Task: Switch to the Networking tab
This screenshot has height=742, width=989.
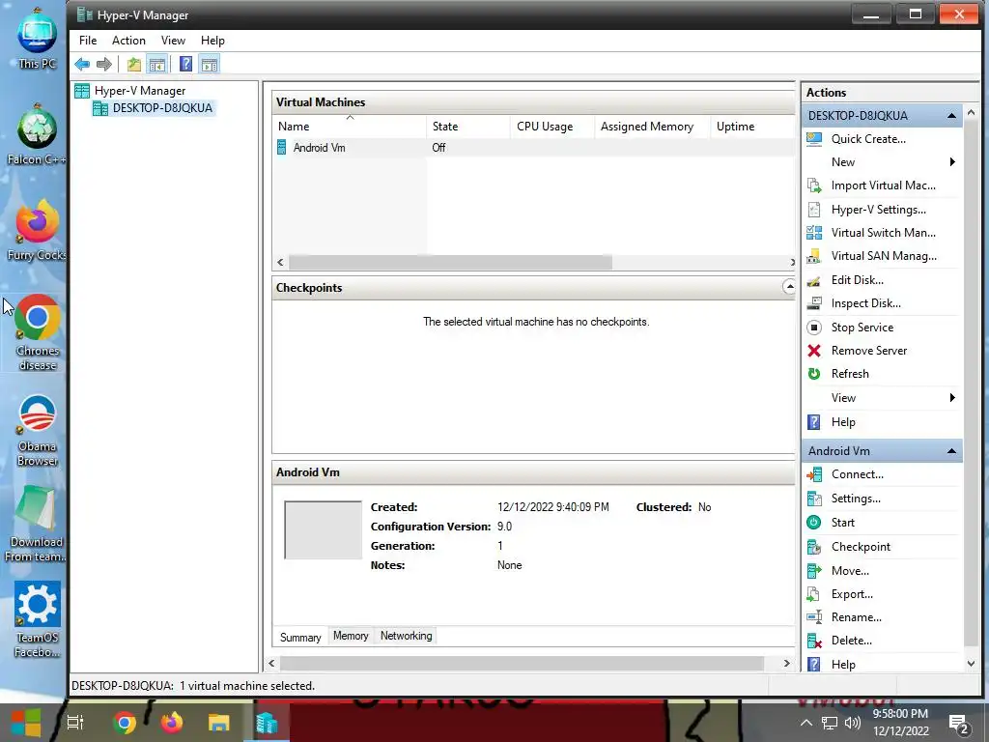Action: [407, 636]
